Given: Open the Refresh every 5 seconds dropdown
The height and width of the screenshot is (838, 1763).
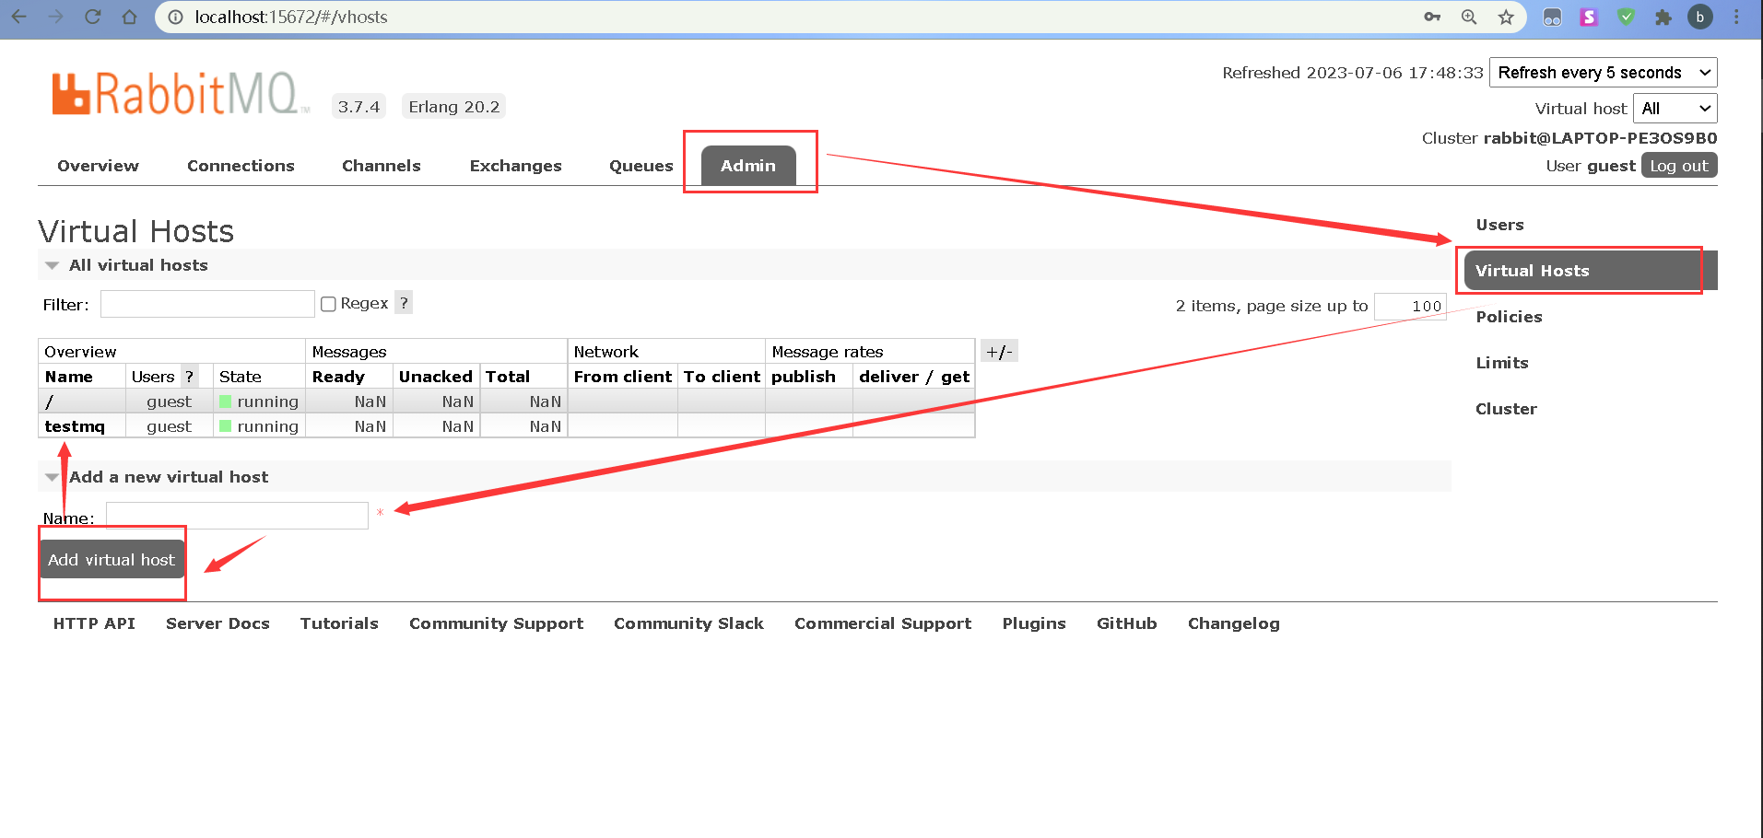Looking at the screenshot, I should 1603,73.
